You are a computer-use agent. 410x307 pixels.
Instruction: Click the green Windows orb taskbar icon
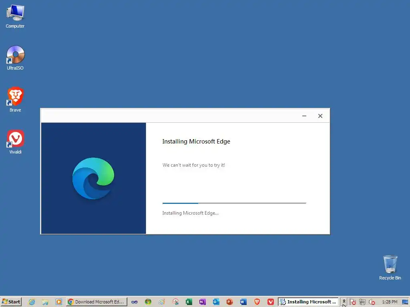pyautogui.click(x=148, y=302)
